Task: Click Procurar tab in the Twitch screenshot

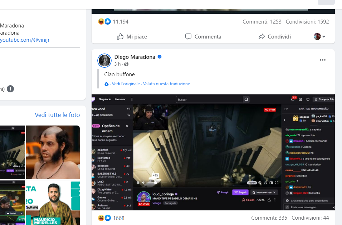Action: [120, 99]
